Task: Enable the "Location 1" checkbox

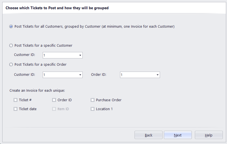Action: 93,109
